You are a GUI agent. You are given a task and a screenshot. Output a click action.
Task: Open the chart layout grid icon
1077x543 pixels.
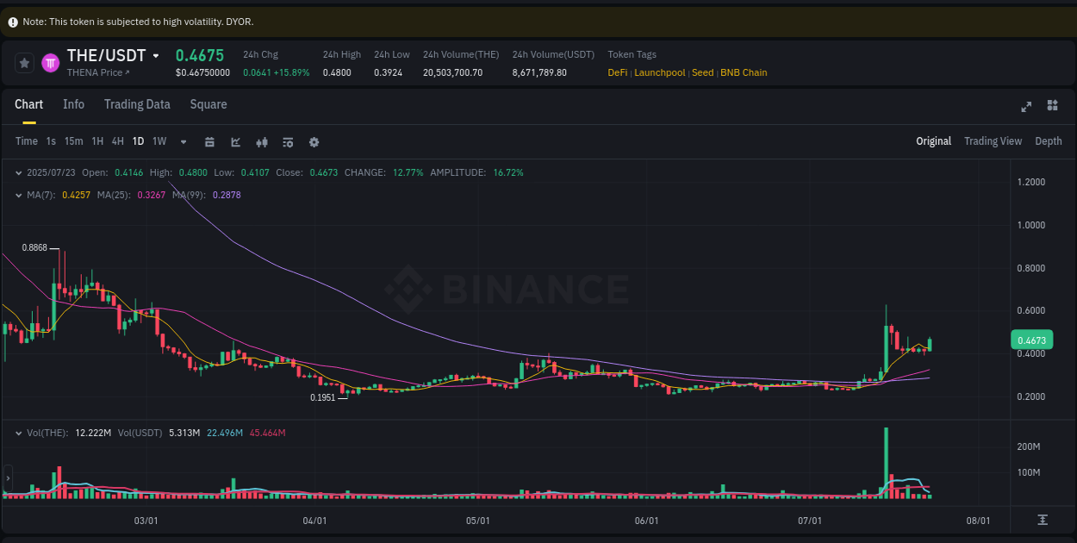pyautogui.click(x=1052, y=105)
